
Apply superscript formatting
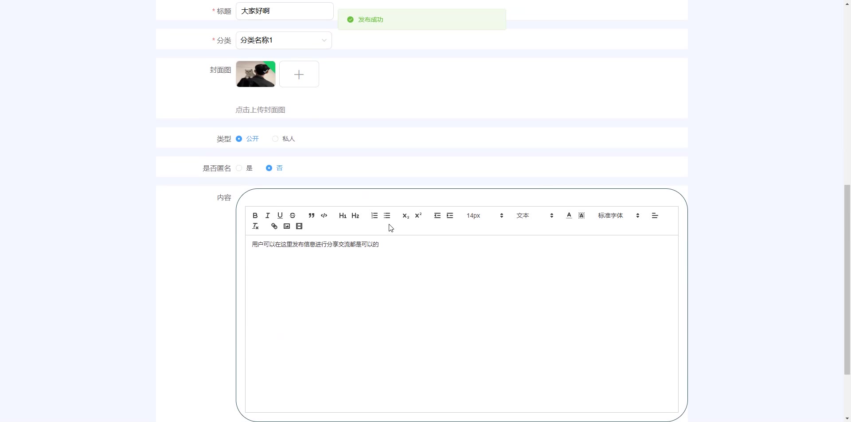(x=418, y=215)
